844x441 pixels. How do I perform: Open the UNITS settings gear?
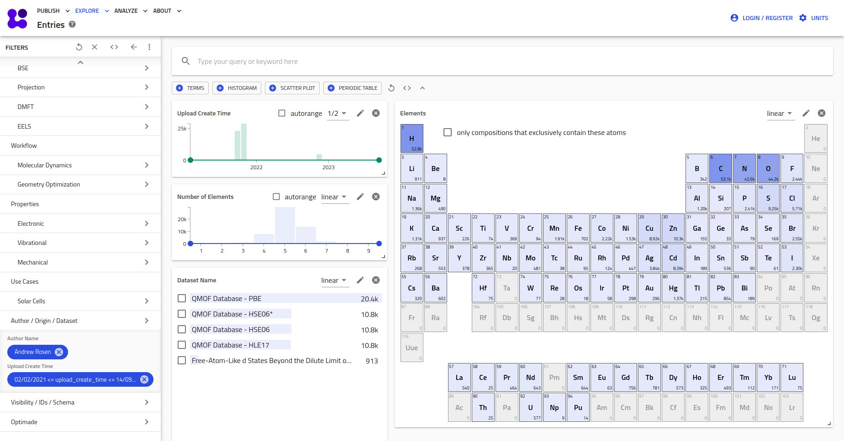[x=803, y=18]
